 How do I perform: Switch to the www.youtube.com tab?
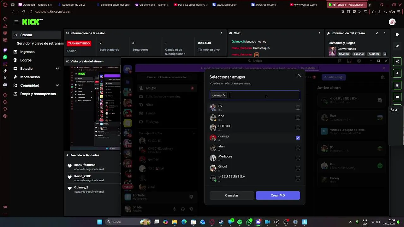(306, 5)
